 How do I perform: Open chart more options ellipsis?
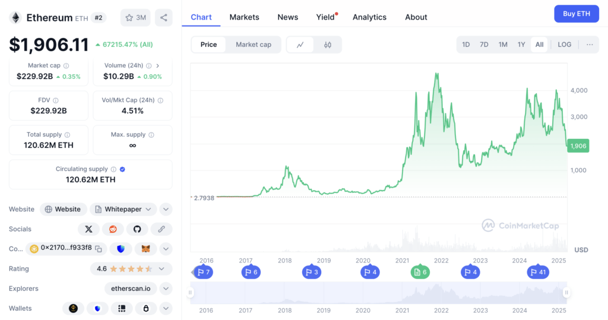click(590, 45)
